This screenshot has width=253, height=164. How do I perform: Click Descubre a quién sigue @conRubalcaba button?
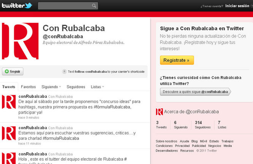tap(195, 92)
